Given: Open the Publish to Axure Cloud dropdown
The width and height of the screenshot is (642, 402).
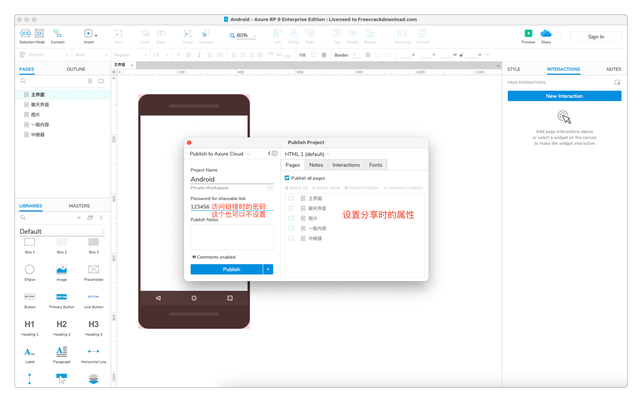Looking at the screenshot, I should pos(220,154).
